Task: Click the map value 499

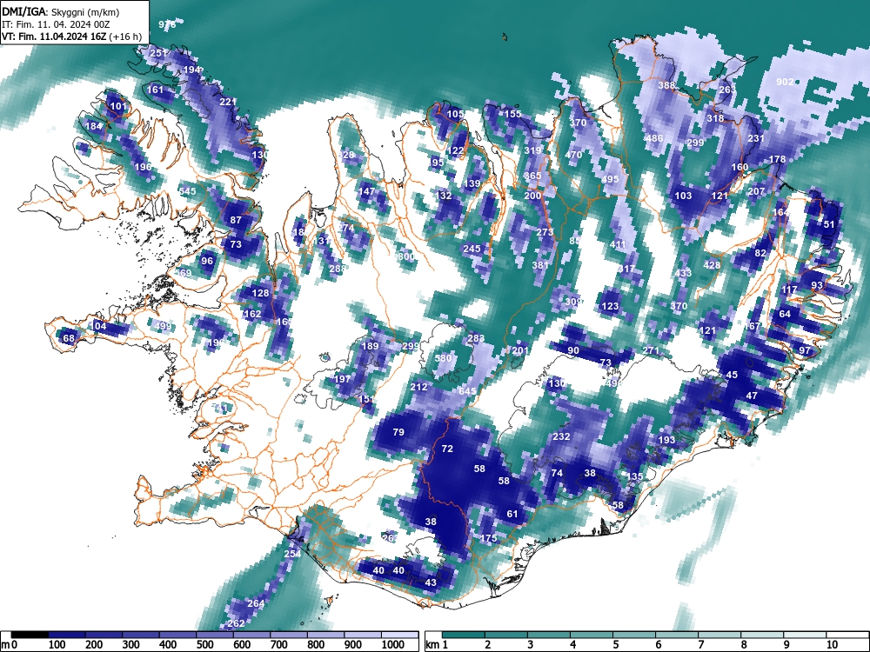Action: (x=164, y=326)
